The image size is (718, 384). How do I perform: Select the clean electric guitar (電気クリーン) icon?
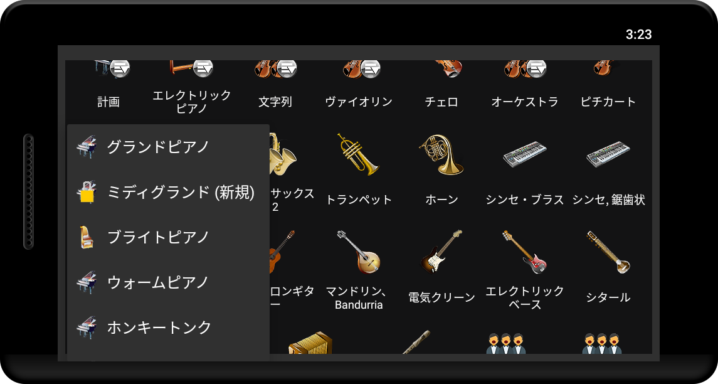tap(441, 252)
